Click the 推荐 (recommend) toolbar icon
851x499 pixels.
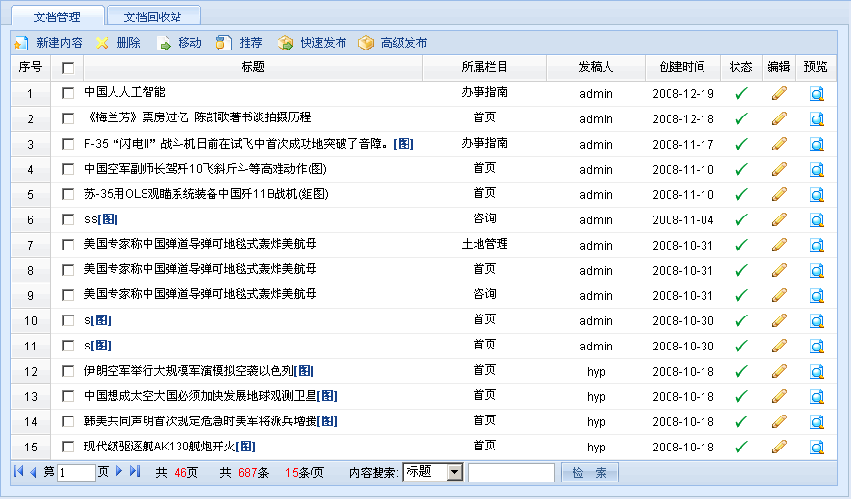point(223,43)
